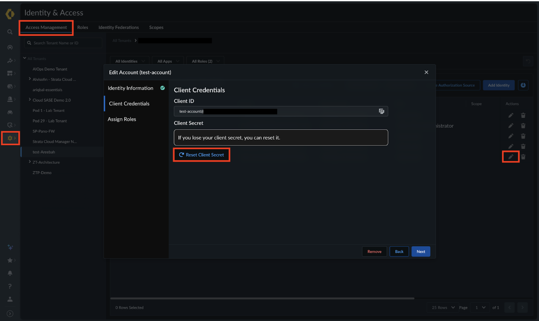This screenshot has height=321, width=539.
Task: Click the settings gear icon in sidebar
Action: pos(10,138)
